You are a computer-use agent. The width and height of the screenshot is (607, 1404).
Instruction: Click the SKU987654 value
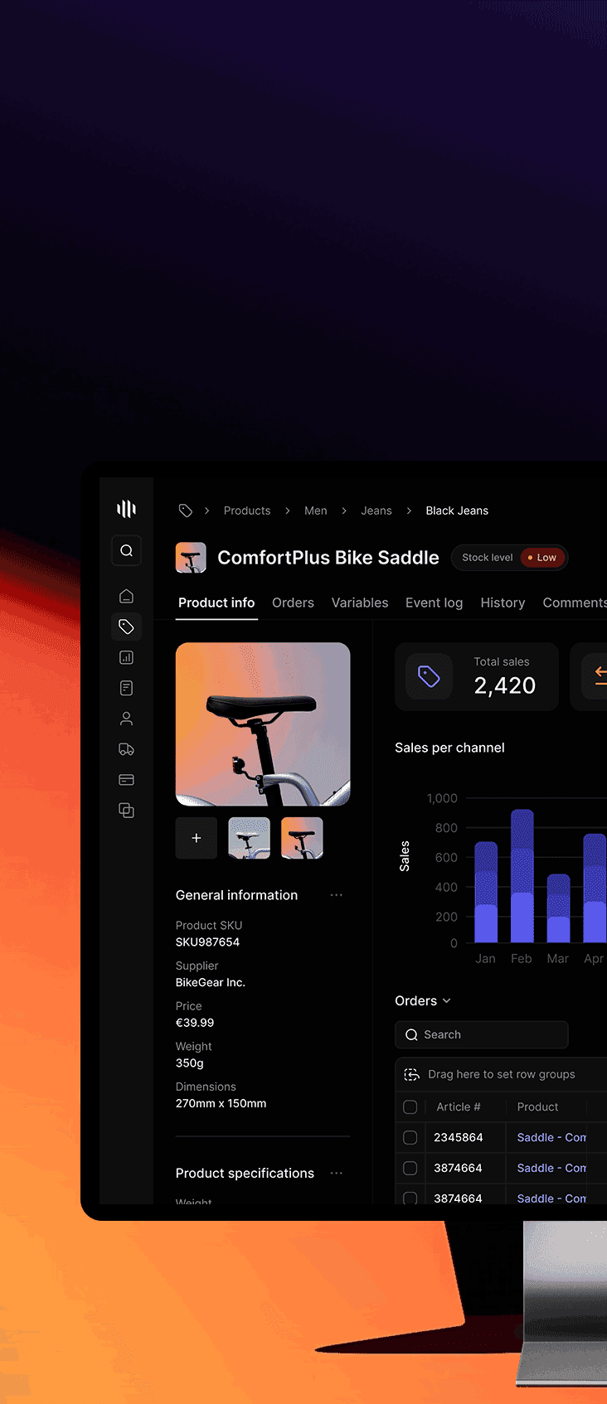pyautogui.click(x=207, y=942)
